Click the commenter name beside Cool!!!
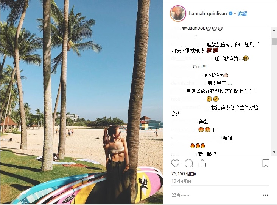277x205 pixels. [x=182, y=67]
